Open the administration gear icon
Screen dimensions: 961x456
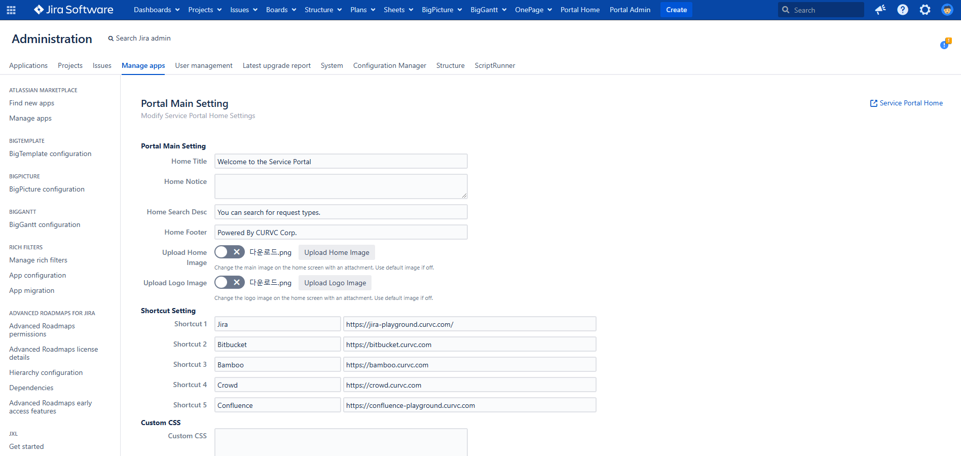point(925,10)
